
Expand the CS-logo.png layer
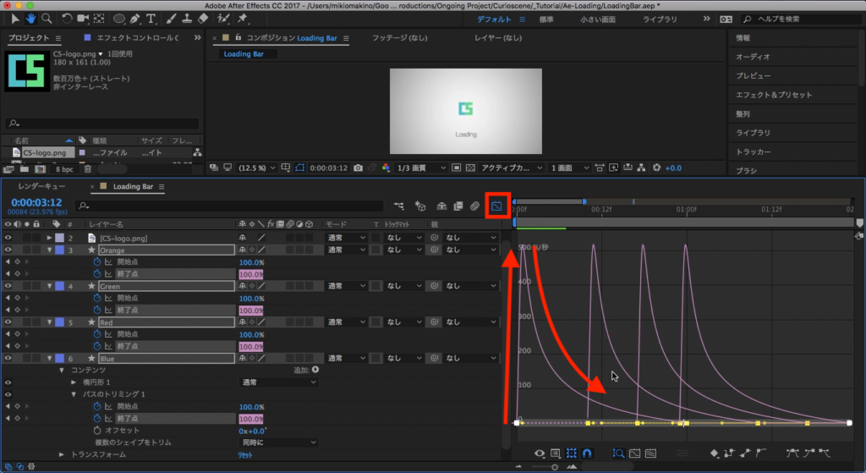click(x=49, y=239)
